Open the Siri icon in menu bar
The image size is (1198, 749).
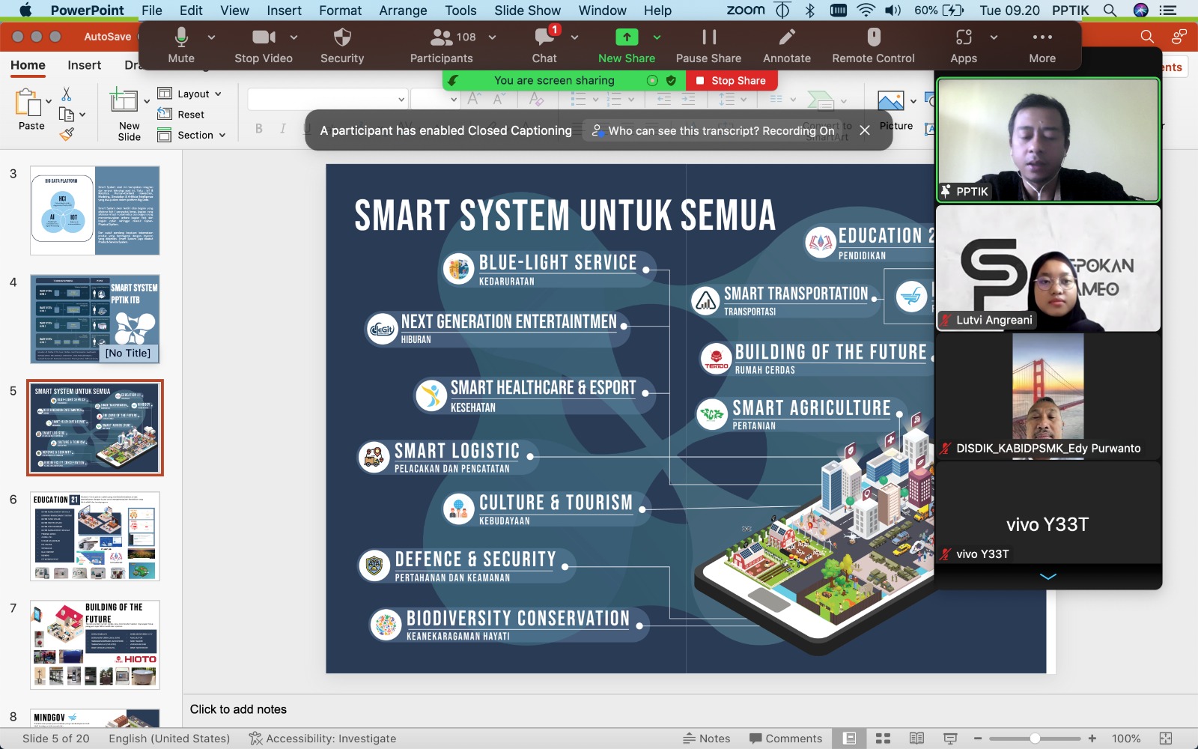[1141, 10]
